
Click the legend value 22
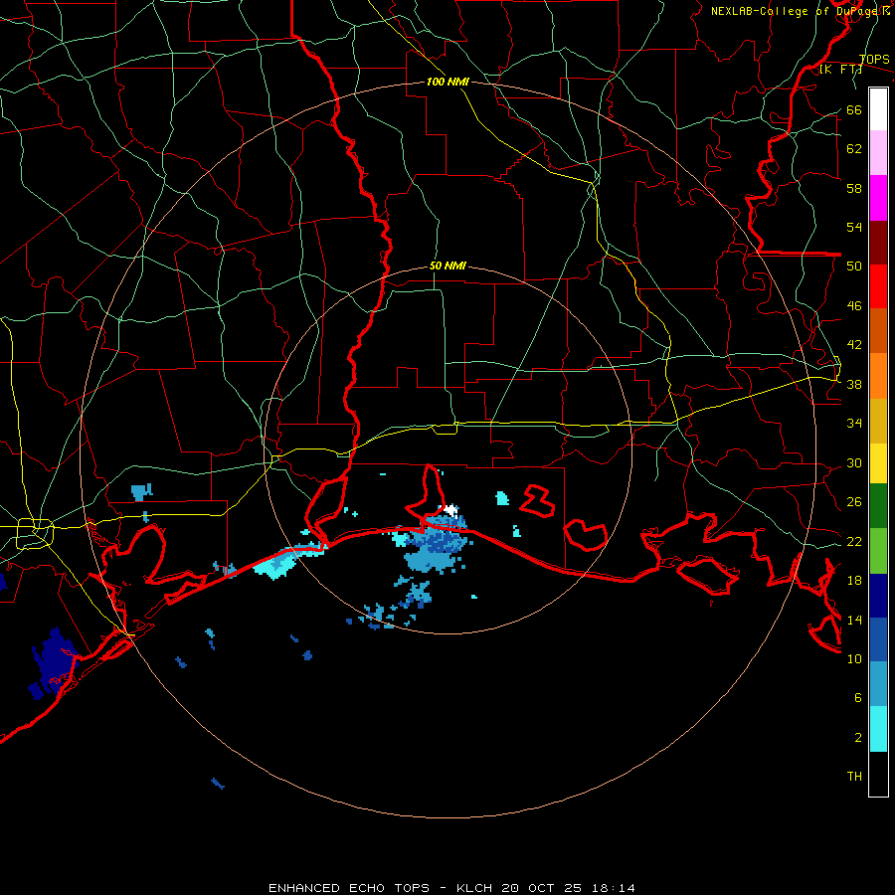pos(854,542)
